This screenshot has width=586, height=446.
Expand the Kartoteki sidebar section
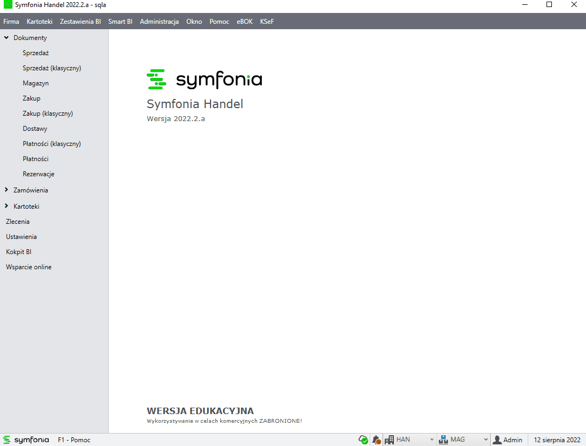pos(6,207)
